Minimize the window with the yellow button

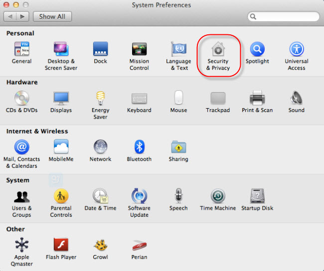pyautogui.click(x=16, y=4)
